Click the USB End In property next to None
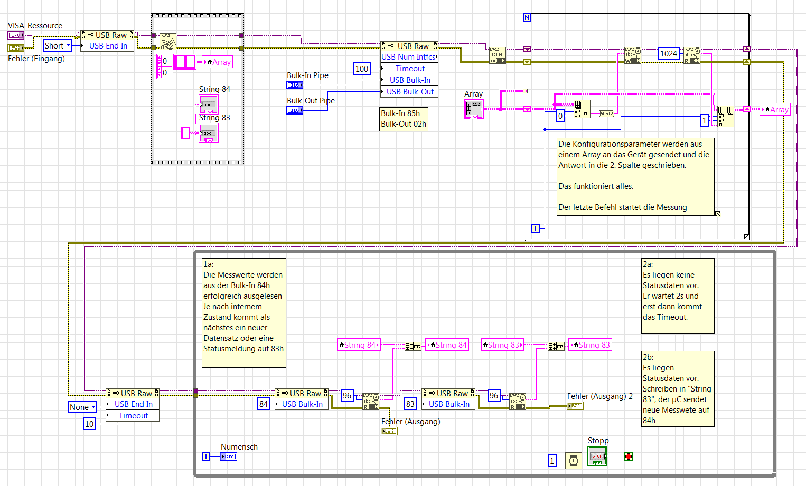This screenshot has height=486, width=806. [133, 404]
